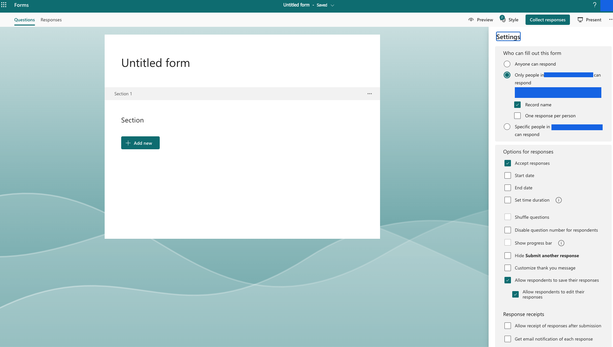Open more form options via the ellipsis
Image resolution: width=613 pixels, height=347 pixels.
click(610, 20)
